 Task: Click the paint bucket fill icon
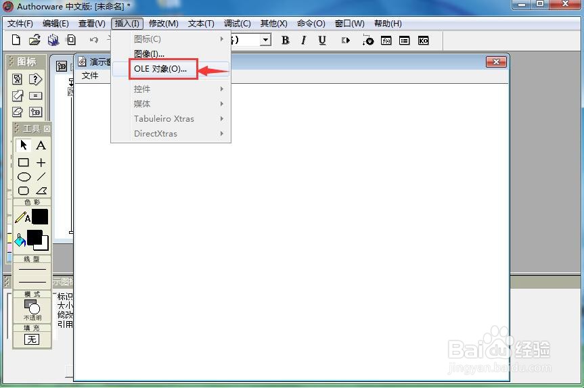click(x=20, y=240)
